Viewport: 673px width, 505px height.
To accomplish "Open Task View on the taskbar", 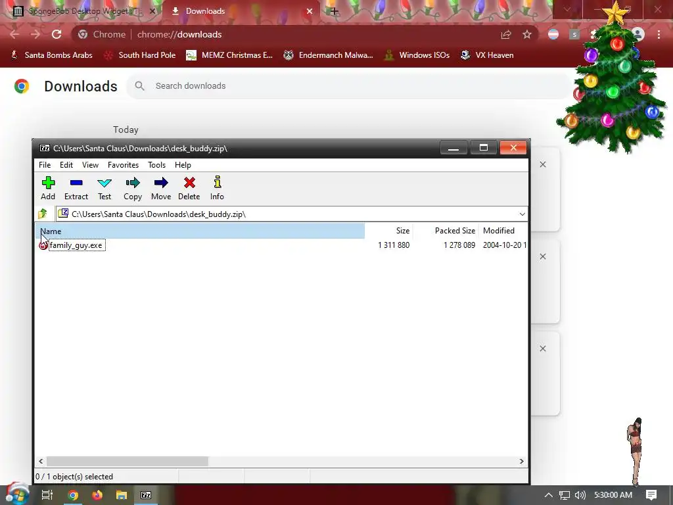I will (47, 495).
